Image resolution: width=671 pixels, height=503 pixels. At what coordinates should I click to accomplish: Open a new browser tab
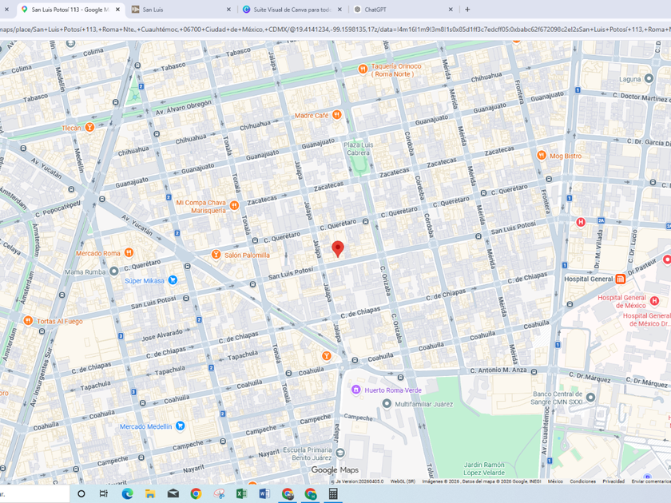click(x=467, y=10)
